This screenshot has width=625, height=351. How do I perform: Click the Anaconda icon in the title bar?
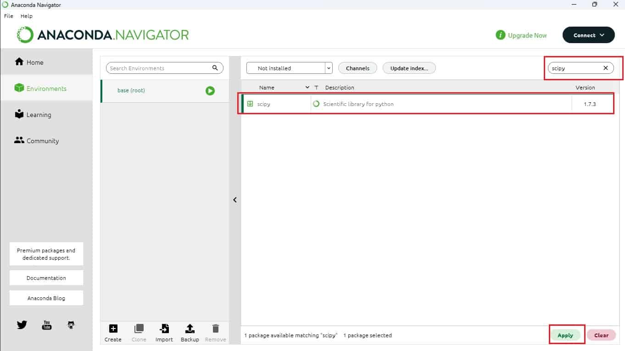click(x=5, y=5)
